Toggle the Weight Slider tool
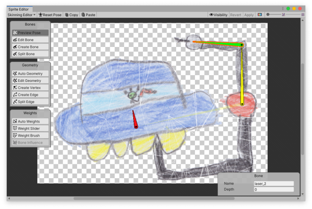The width and height of the screenshot is (312, 209). tap(30, 128)
